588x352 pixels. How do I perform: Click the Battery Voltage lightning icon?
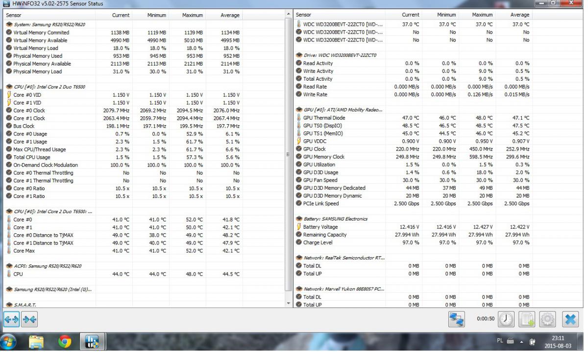(x=299, y=227)
